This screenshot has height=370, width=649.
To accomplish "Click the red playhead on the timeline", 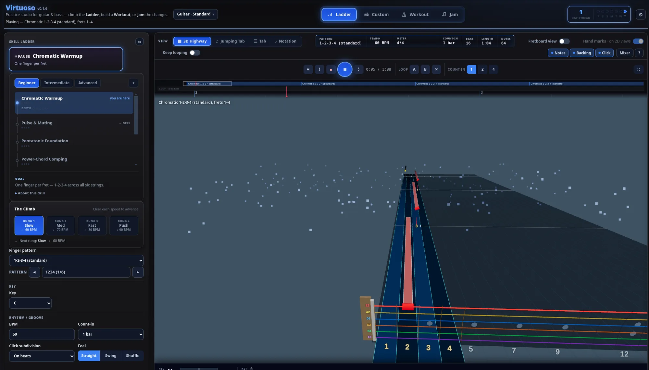I will click(x=286, y=92).
